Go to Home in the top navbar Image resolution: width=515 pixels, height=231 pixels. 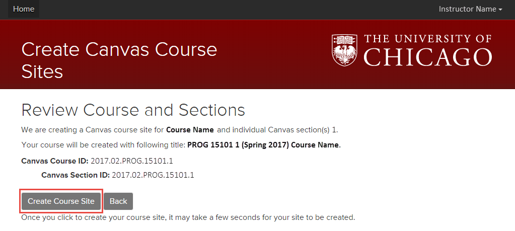pyautogui.click(x=24, y=9)
